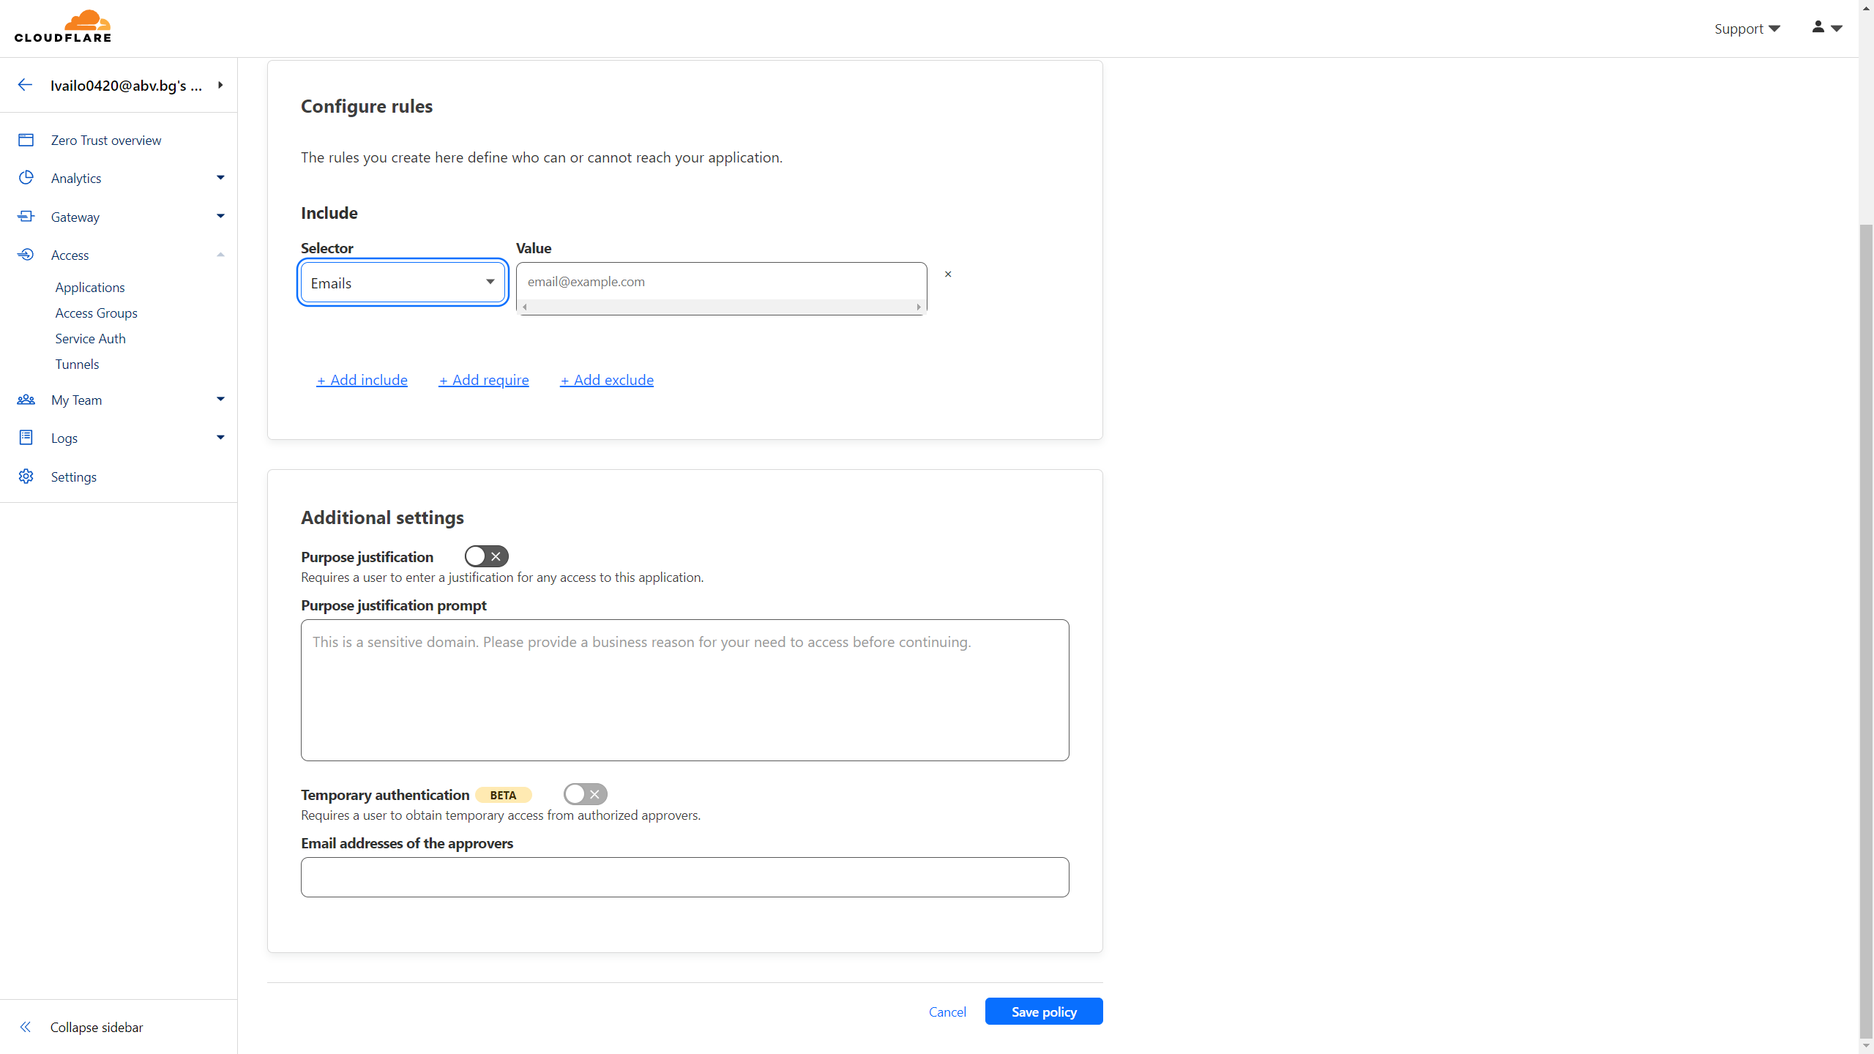This screenshot has width=1874, height=1054.
Task: Enable the Purpose justification toggle
Action: point(486,556)
